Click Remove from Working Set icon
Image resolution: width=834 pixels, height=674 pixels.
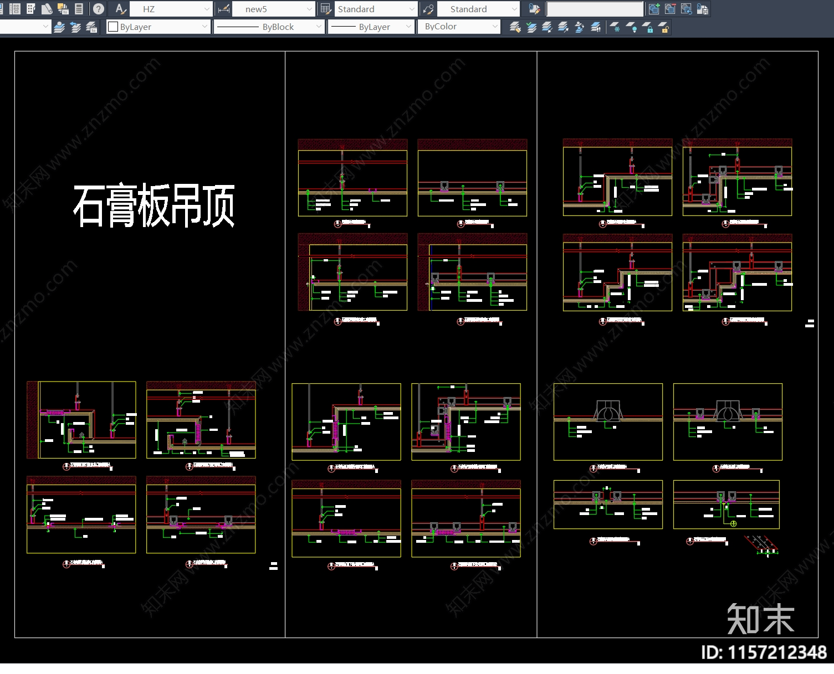(x=671, y=9)
